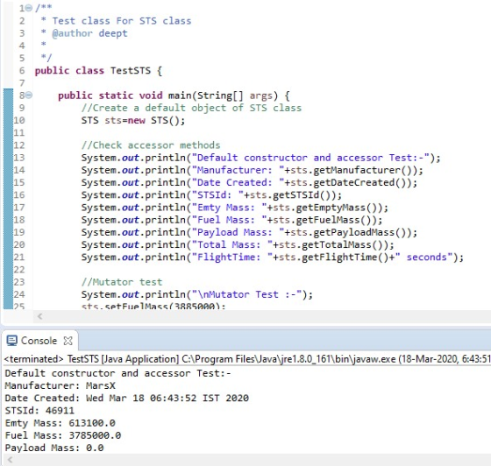Click console output 'Manufacturer: MarsX'
Viewport: 491px width, 466px height.
click(60, 385)
